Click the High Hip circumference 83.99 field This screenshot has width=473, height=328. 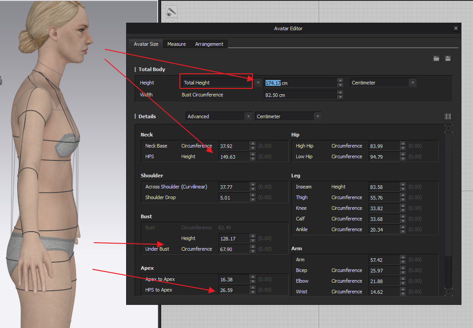point(384,146)
